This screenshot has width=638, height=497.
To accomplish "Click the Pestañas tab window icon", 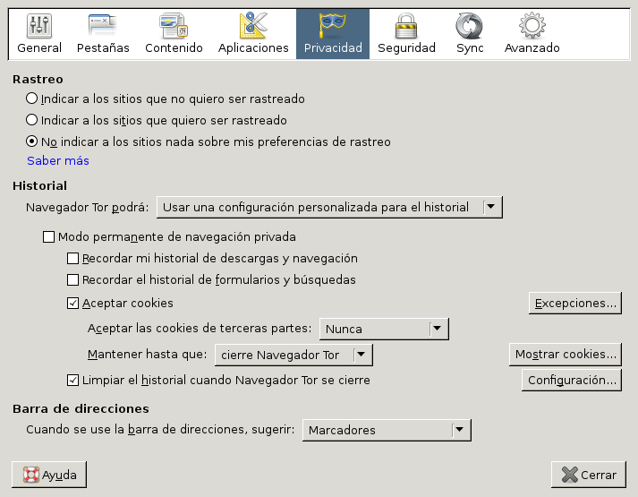I will tap(103, 26).
